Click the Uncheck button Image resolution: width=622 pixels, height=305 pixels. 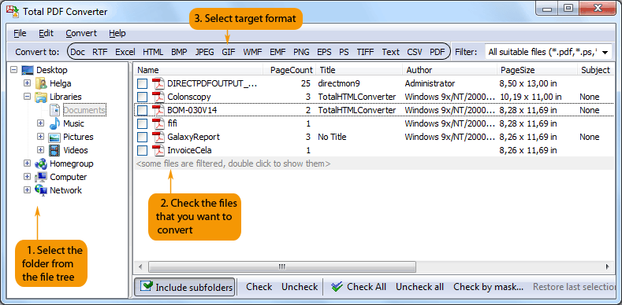300,287
